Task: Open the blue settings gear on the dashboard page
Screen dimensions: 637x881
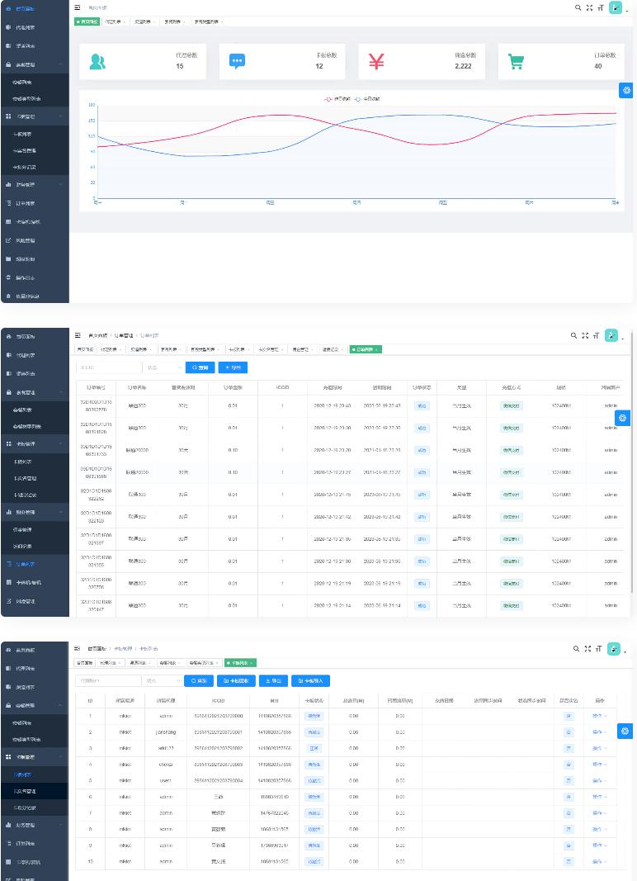Action: (625, 90)
